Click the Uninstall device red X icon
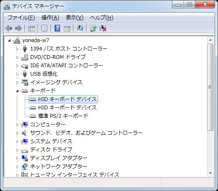The height and width of the screenshot is (191, 218). [103, 28]
